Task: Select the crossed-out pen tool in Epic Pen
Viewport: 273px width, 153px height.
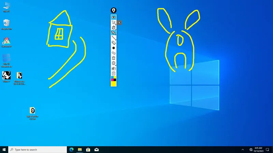Action: point(114,28)
